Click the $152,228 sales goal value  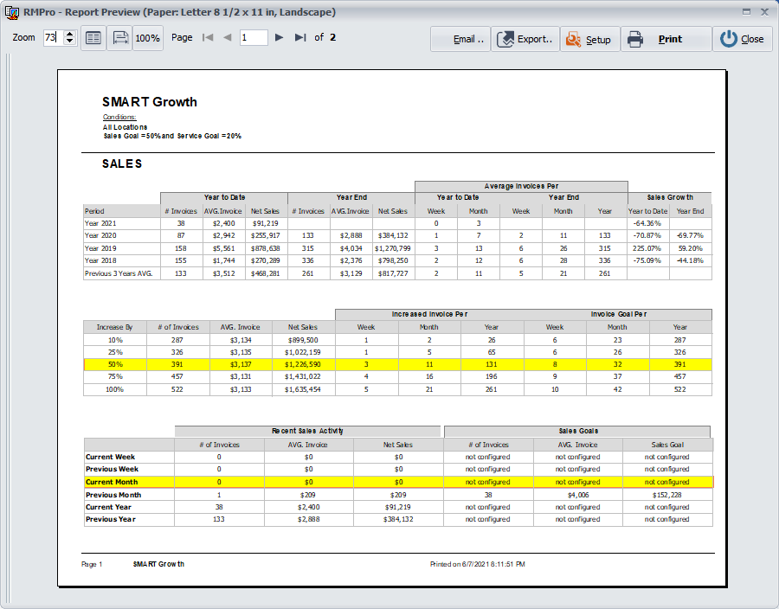point(666,495)
